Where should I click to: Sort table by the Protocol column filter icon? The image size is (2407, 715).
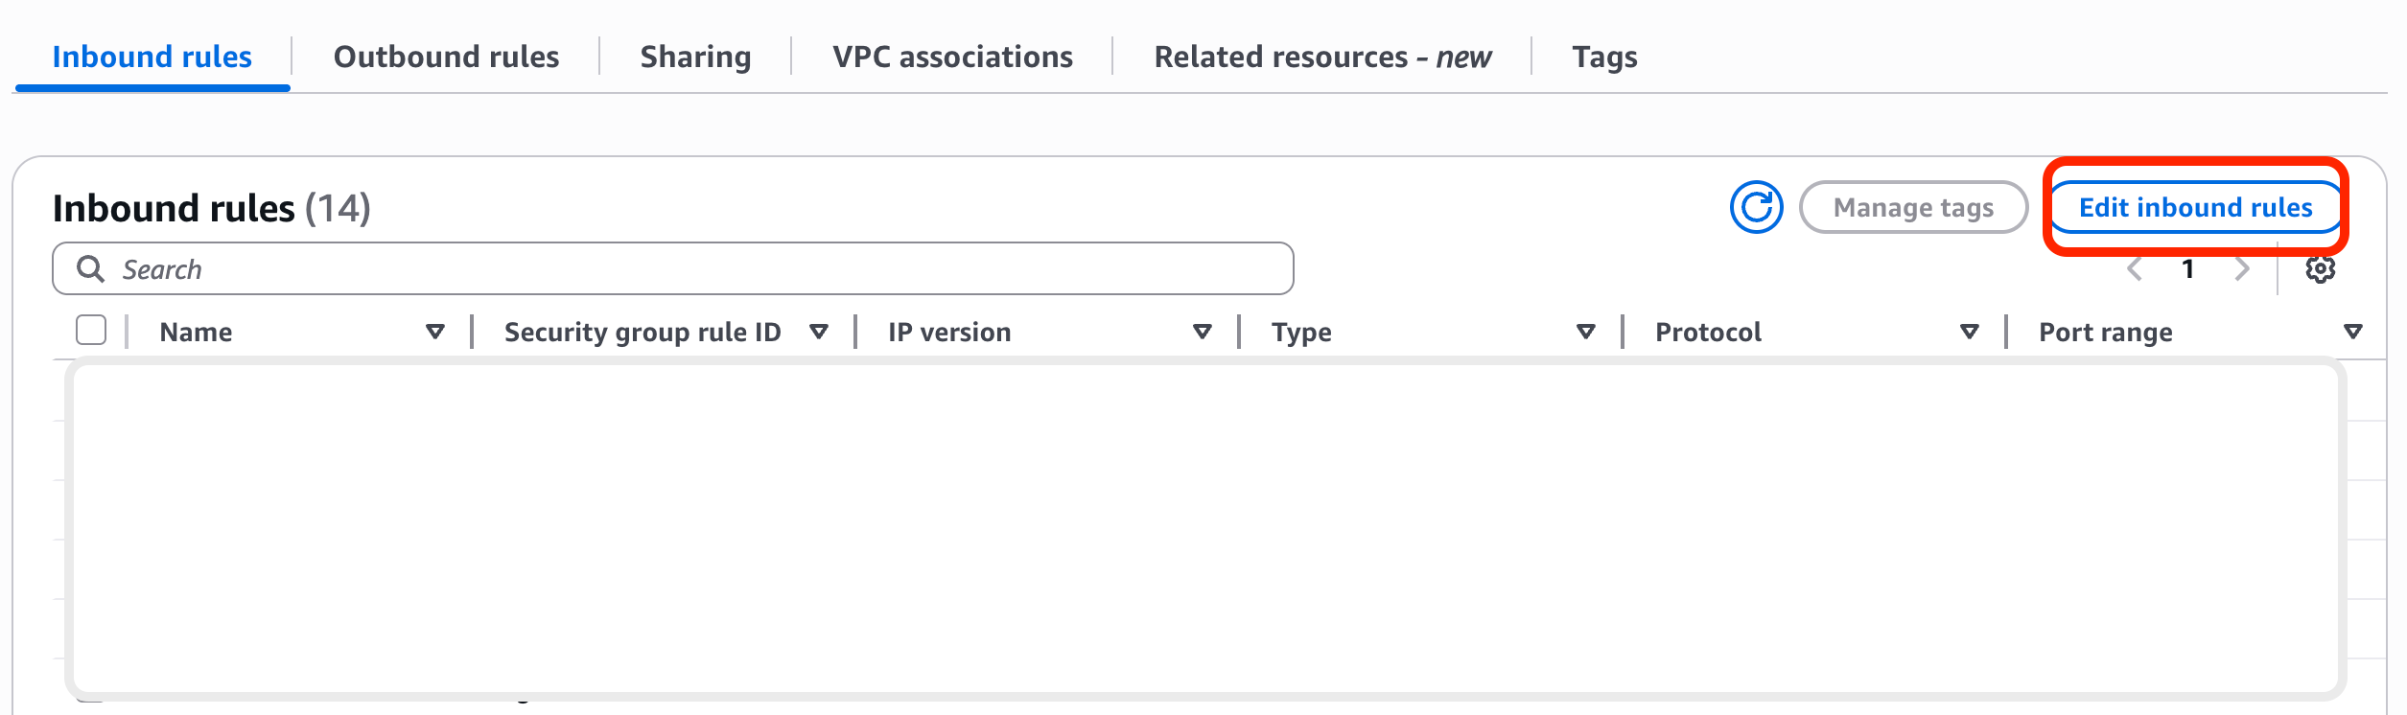(1969, 332)
